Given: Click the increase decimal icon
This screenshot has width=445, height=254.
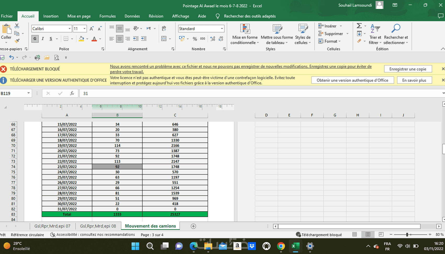Looking at the screenshot, I should click(x=213, y=39).
